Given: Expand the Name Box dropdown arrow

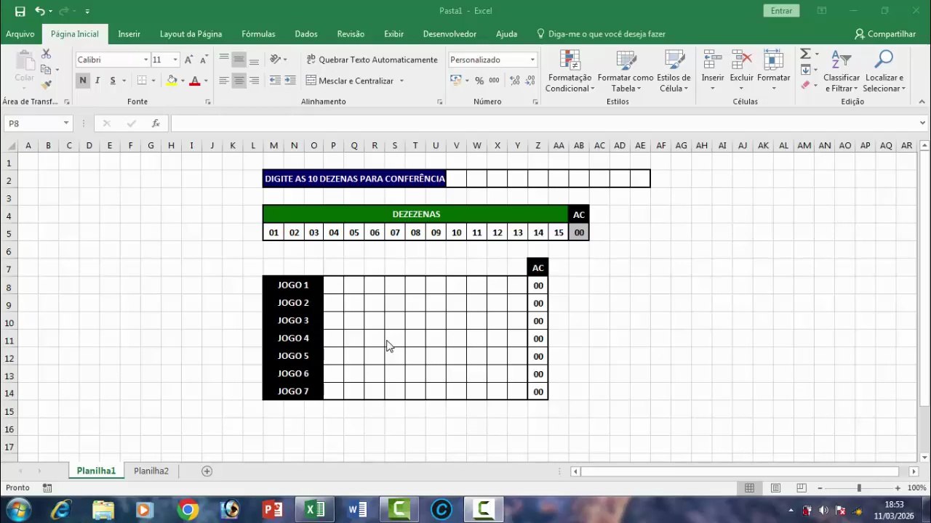Looking at the screenshot, I should [x=66, y=123].
